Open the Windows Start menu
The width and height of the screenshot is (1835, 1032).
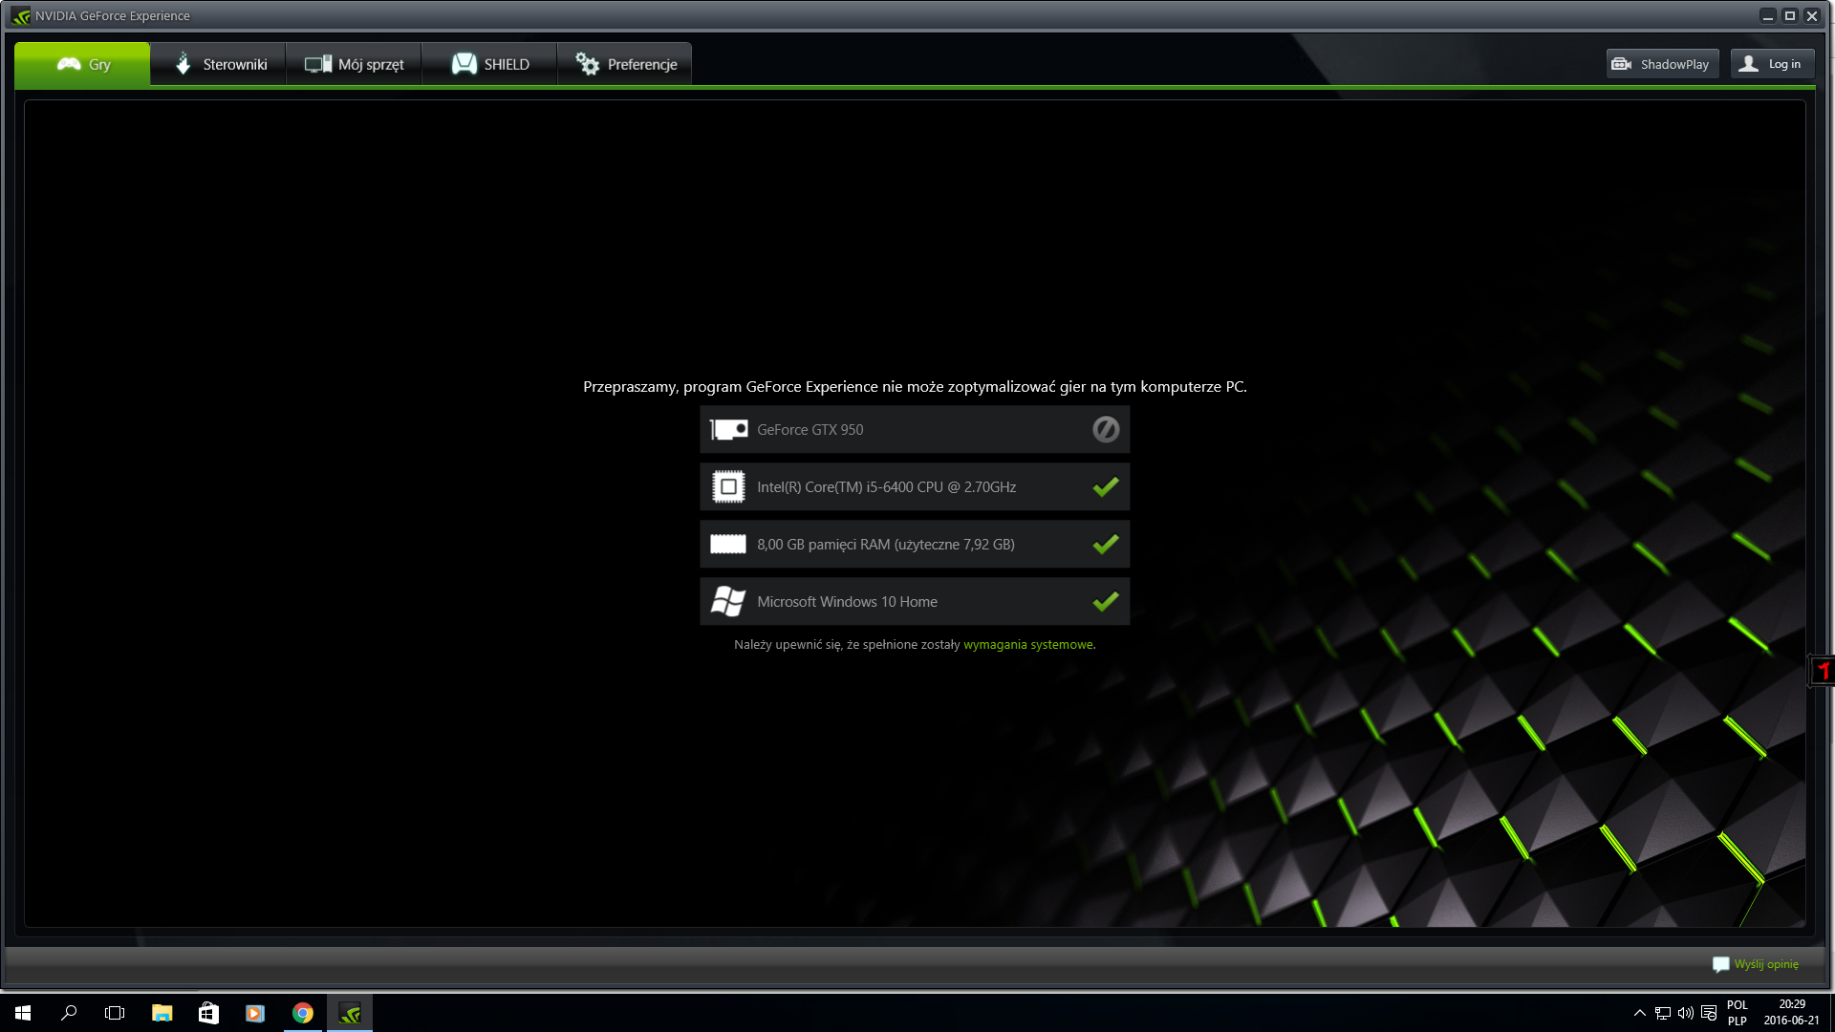23,1013
